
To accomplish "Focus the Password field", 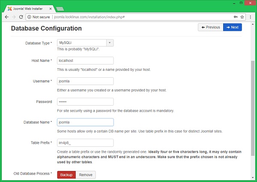I will tap(85, 102).
